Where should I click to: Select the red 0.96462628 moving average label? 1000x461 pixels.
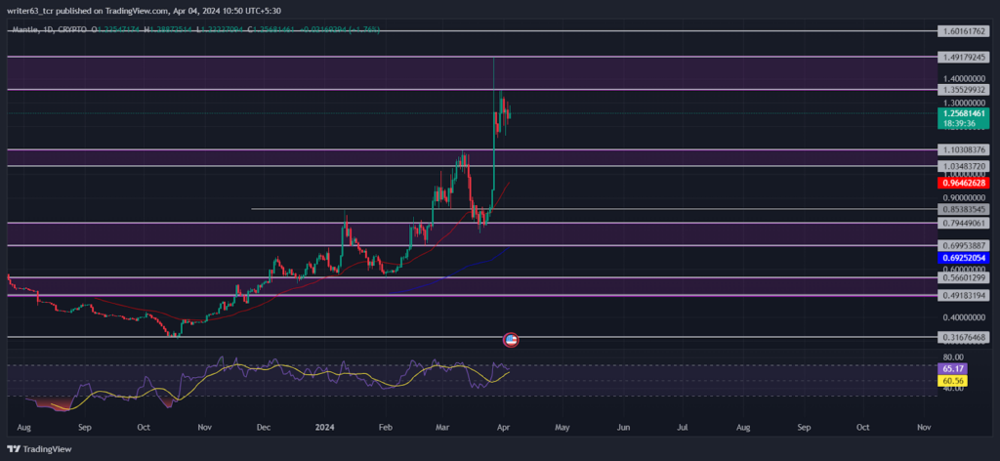click(962, 183)
